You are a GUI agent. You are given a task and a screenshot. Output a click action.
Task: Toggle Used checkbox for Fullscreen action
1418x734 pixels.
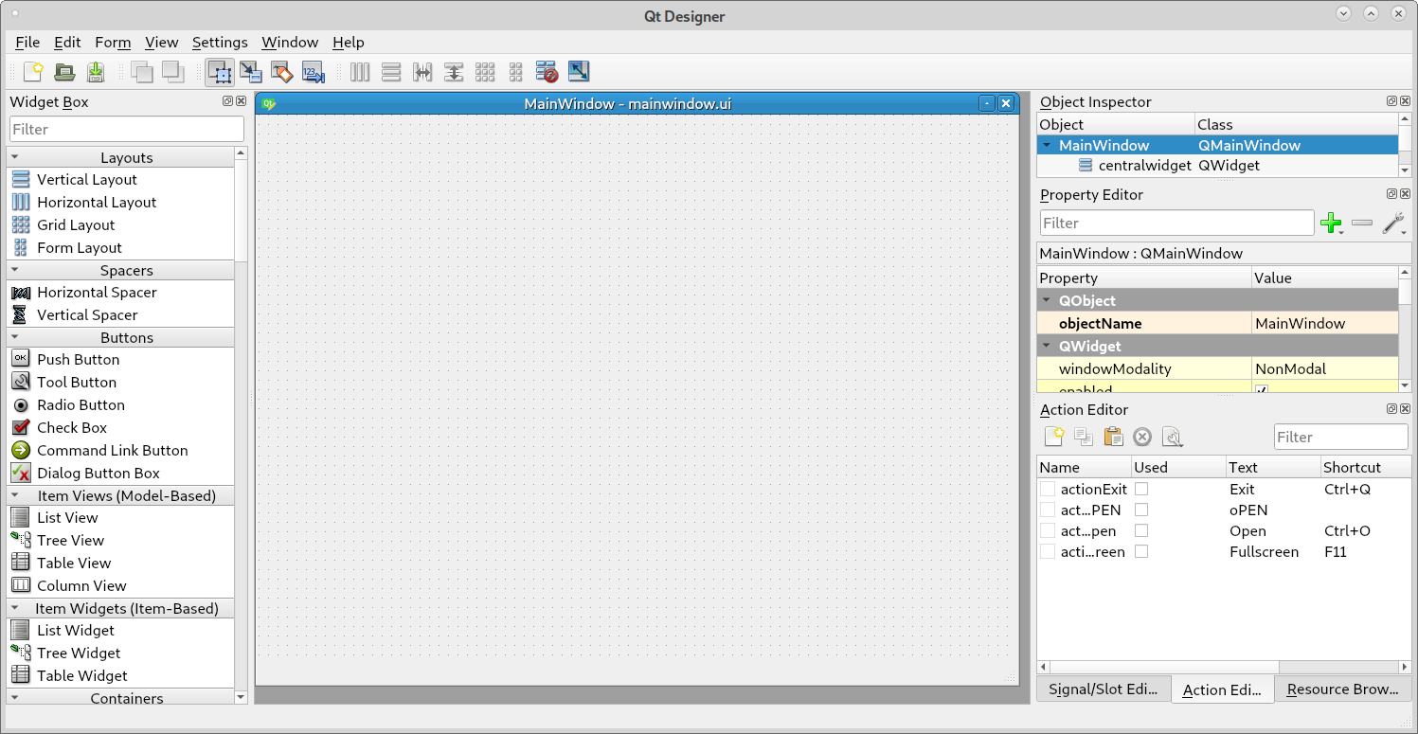[1141, 551]
